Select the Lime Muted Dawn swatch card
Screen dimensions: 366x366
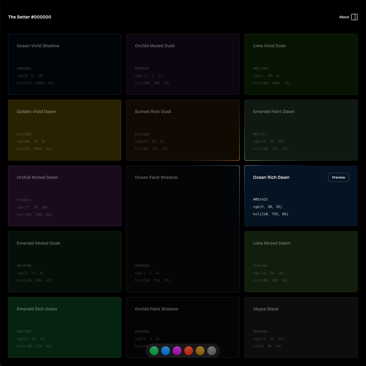coord(301,261)
